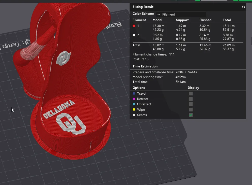Click the Filament change times 111 text
The width and height of the screenshot is (252, 185).
click(x=153, y=54)
